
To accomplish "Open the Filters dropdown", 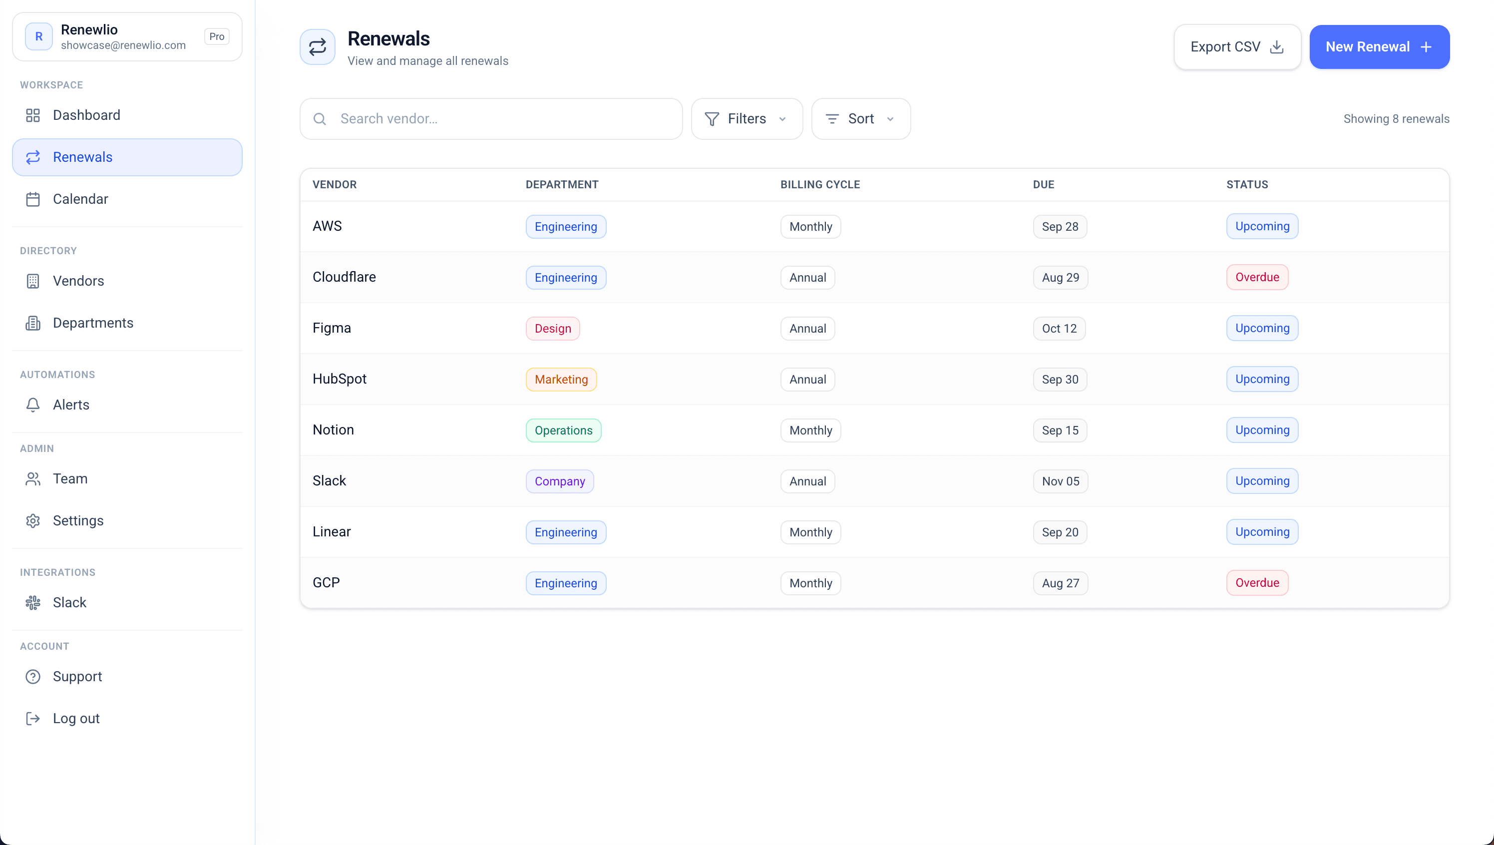I will point(746,119).
